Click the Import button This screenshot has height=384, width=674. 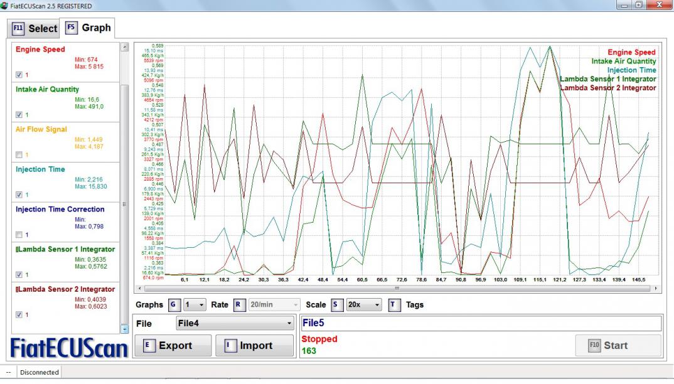[254, 346]
